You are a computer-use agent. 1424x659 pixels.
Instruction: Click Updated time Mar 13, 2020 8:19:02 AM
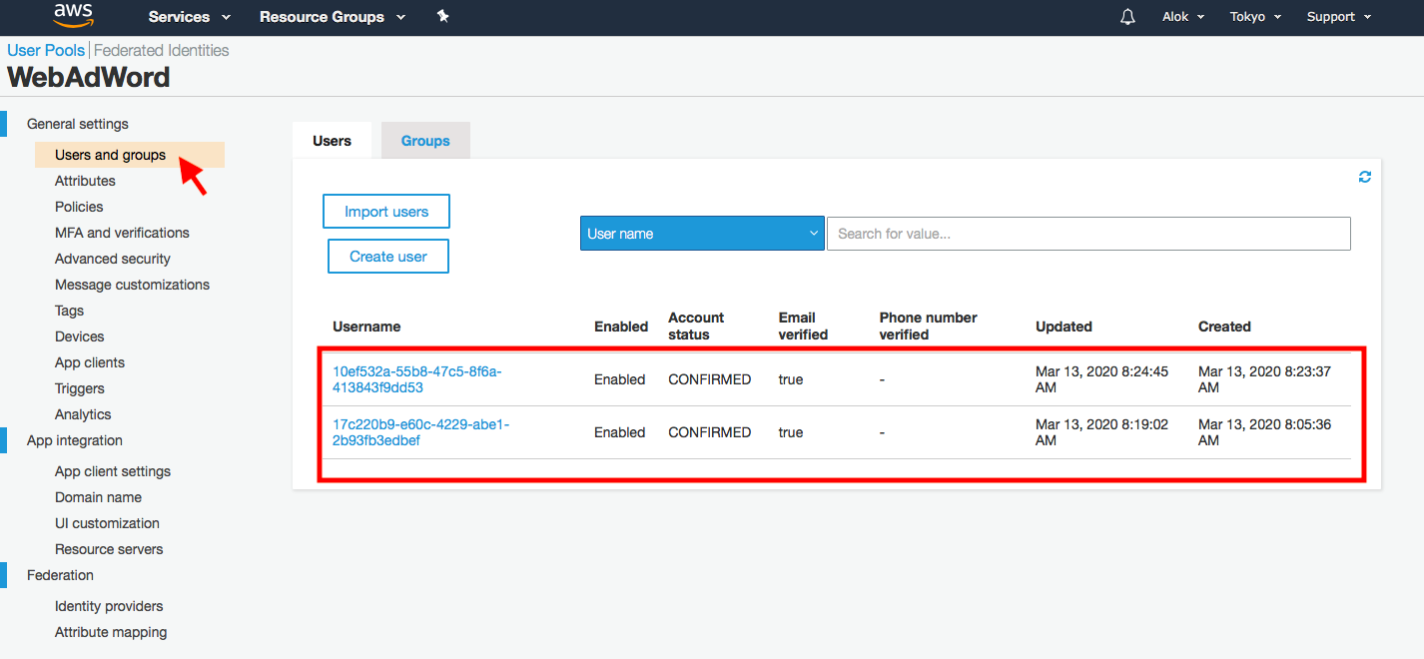1101,432
